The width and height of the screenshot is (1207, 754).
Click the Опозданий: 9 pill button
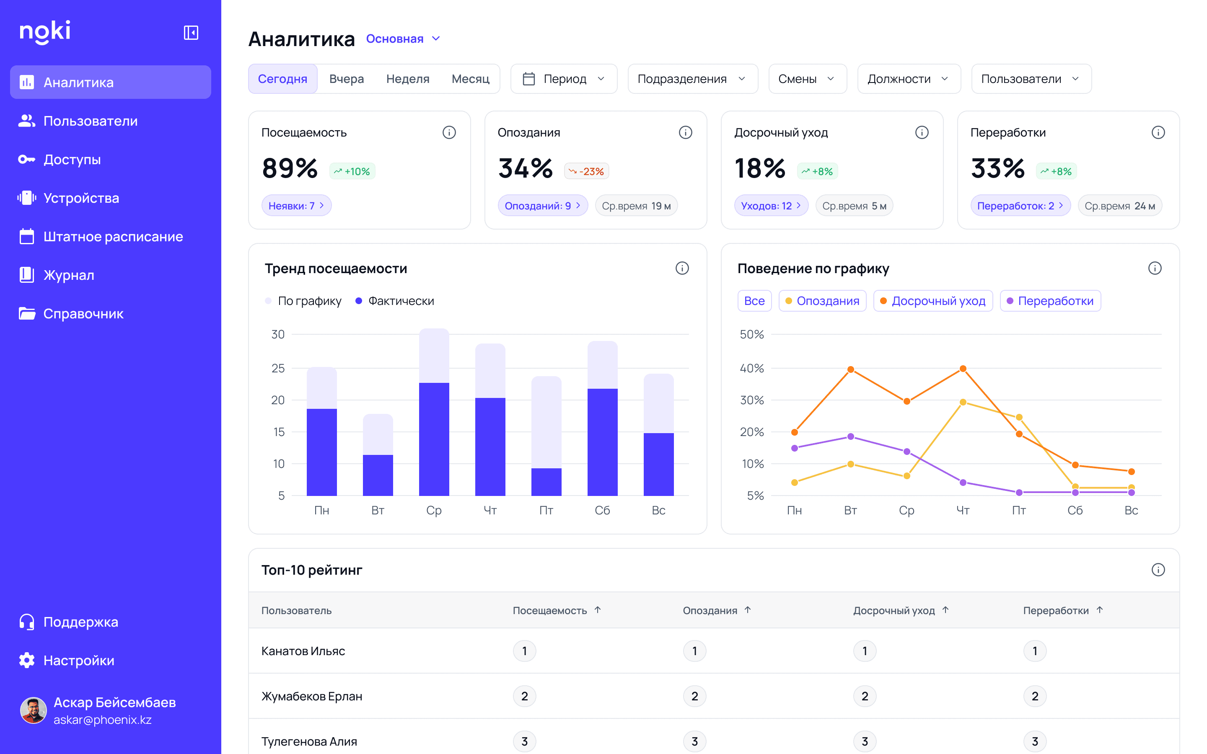coord(542,205)
